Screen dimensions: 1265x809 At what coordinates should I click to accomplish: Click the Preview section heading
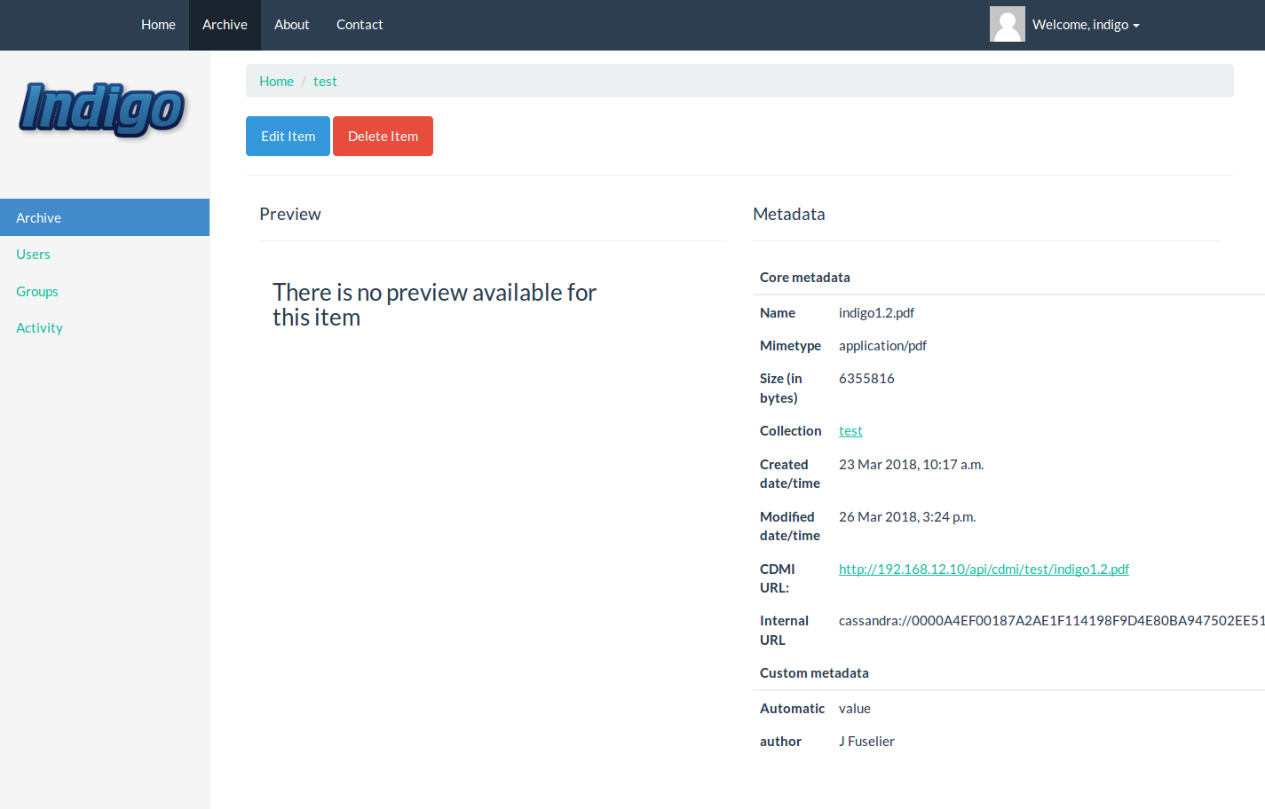(290, 214)
